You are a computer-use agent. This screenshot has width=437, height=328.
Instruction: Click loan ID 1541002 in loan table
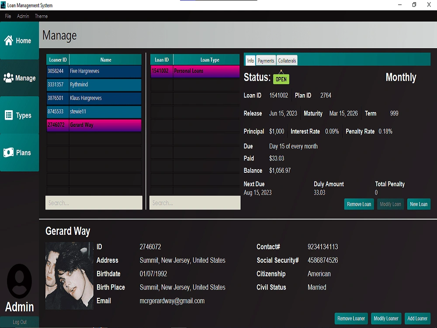coord(162,71)
